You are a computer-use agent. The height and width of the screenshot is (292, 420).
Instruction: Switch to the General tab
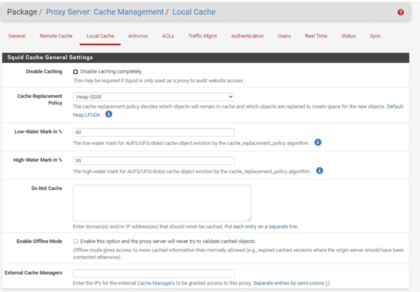pos(17,36)
